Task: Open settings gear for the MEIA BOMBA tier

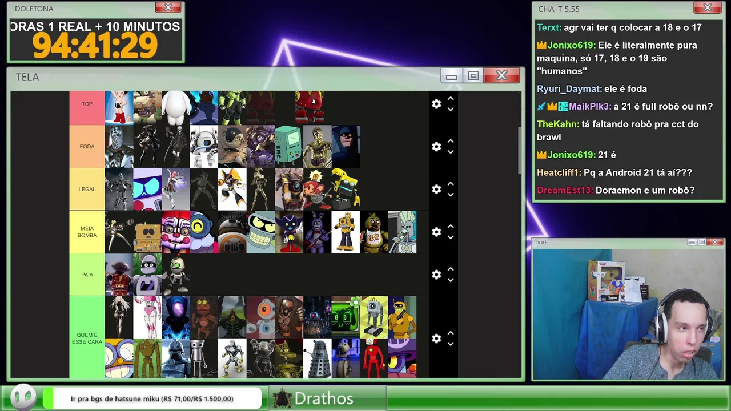Action: [436, 232]
